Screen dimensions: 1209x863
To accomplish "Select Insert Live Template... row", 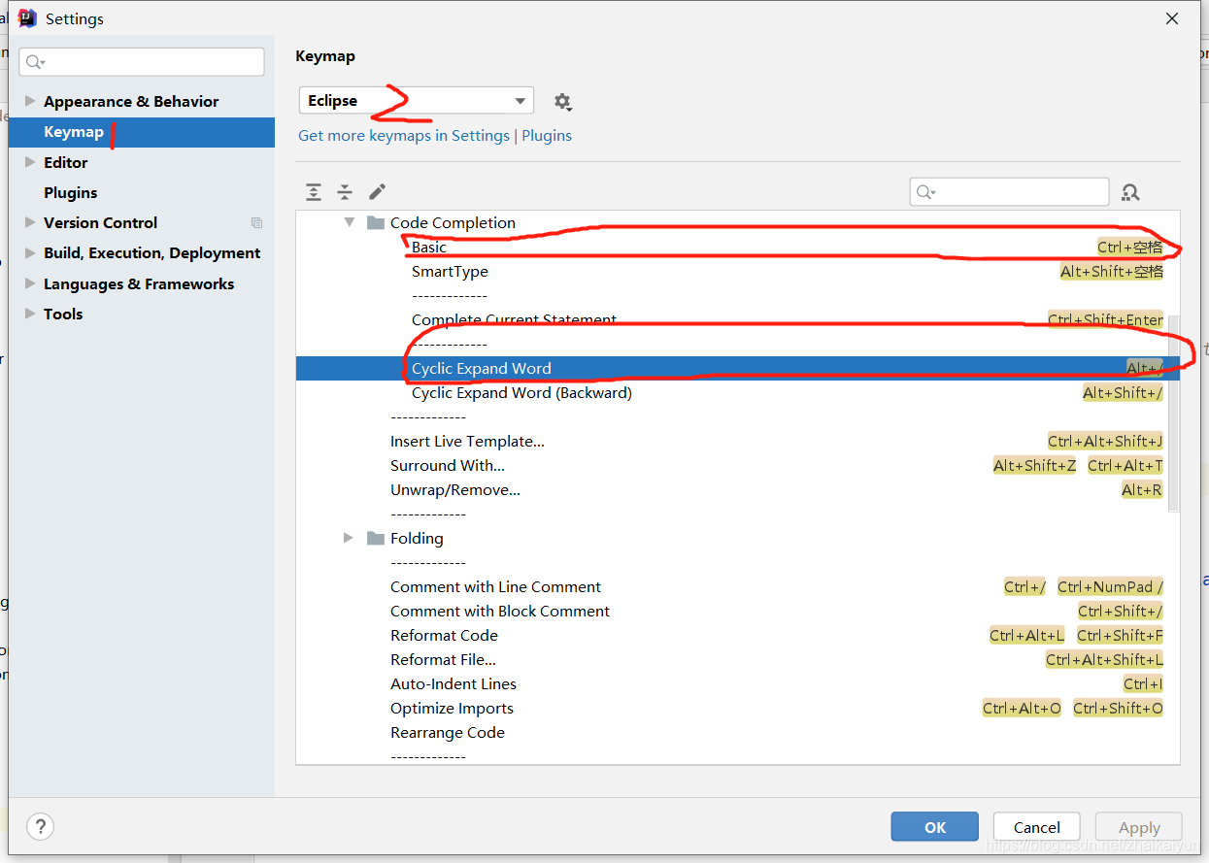I will click(x=738, y=442).
